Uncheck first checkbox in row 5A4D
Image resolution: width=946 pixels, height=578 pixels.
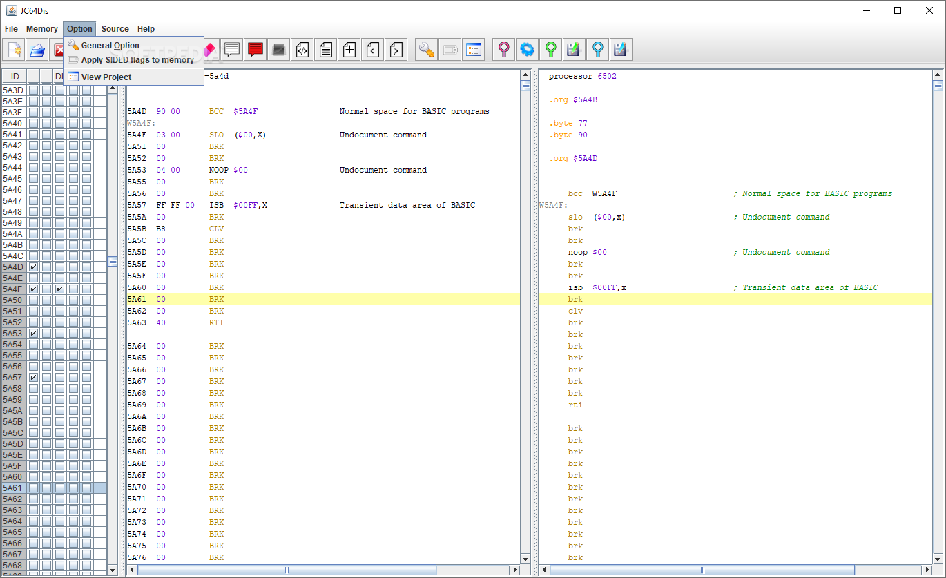[x=33, y=267]
